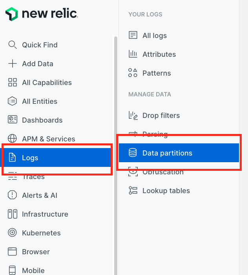Click the All Entities hexagon icon

(x=13, y=101)
